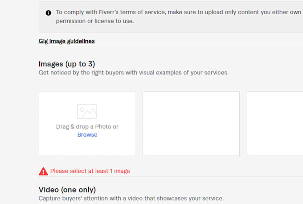Screen dimensions: 303x204
Task: Click the Fiverr terms of service notice text
Action: click(x=179, y=16)
